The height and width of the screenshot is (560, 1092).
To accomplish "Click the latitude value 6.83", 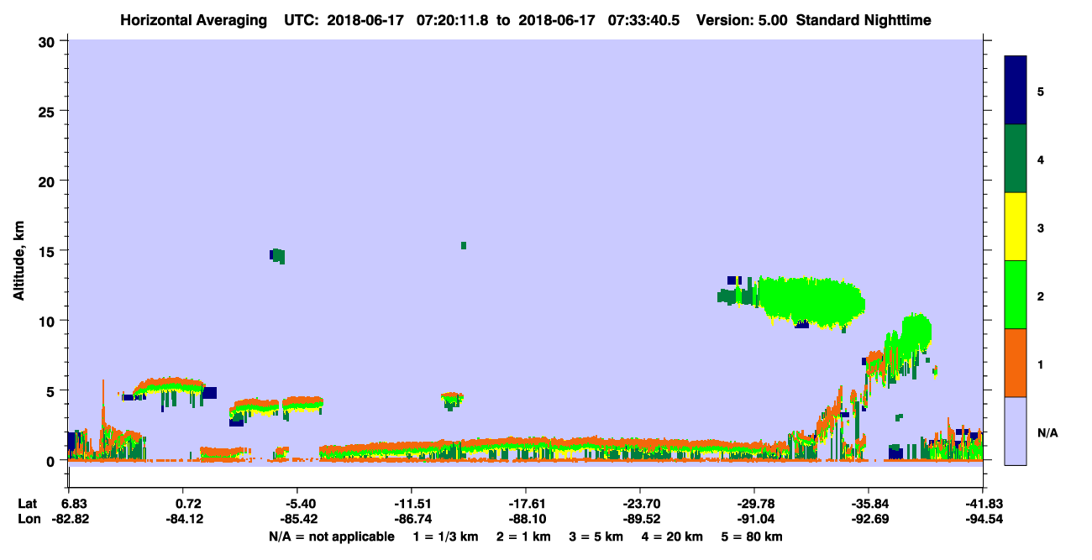I will click(75, 504).
